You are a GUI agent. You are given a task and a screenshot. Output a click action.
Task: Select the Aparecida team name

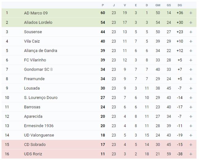tap(33, 116)
